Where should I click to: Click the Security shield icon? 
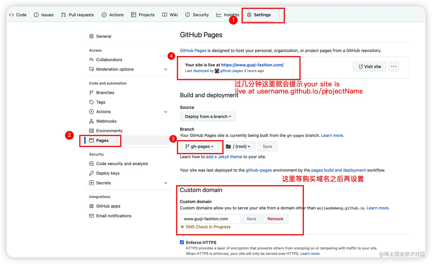(188, 15)
